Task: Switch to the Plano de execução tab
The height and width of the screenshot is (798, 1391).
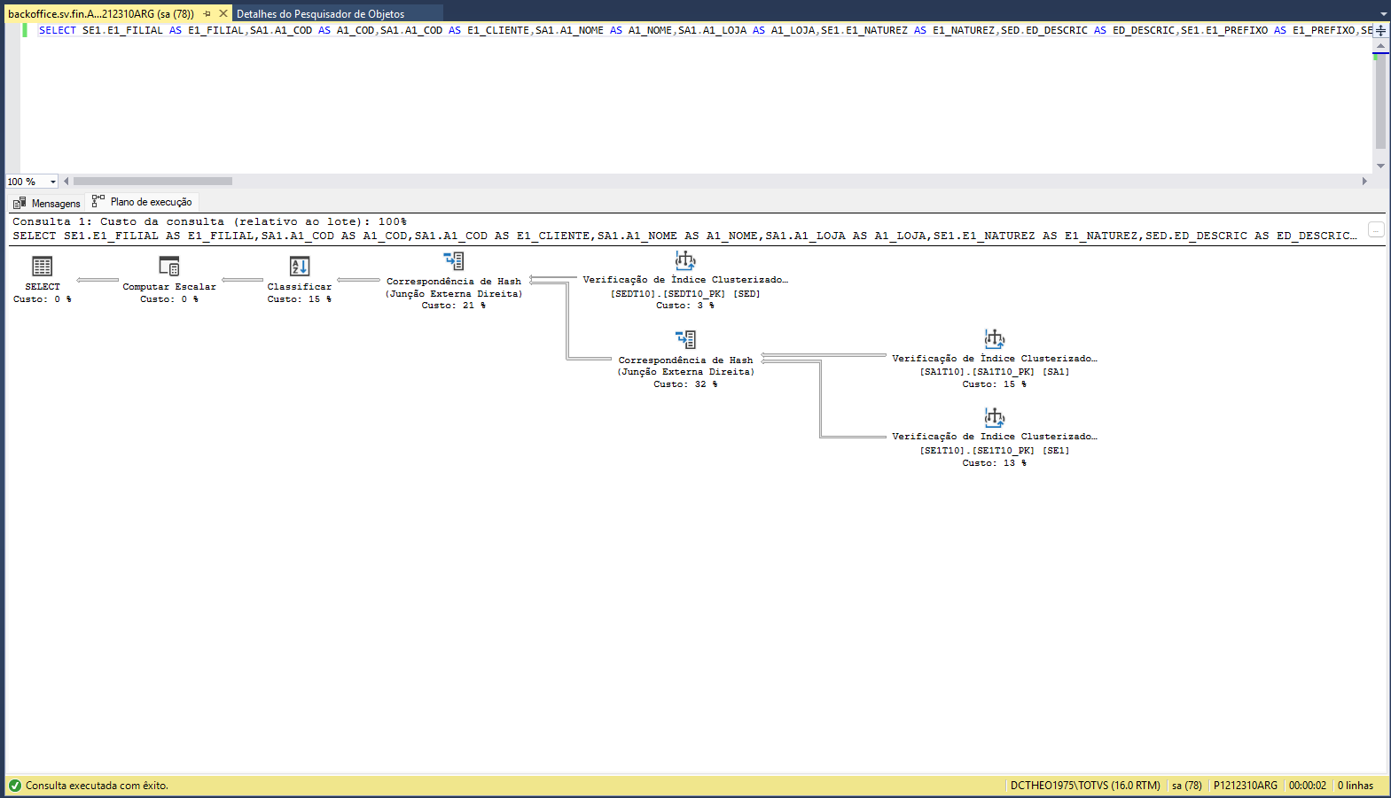Action: [x=142, y=202]
